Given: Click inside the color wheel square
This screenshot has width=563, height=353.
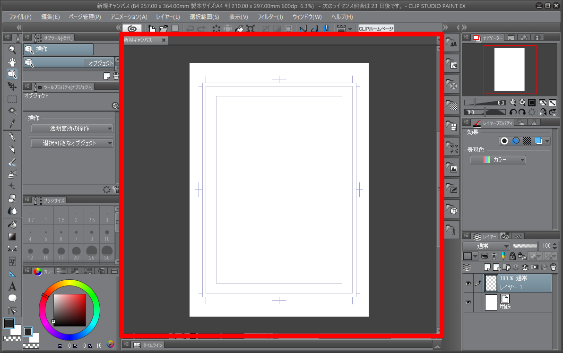Looking at the screenshot, I should click(69, 310).
